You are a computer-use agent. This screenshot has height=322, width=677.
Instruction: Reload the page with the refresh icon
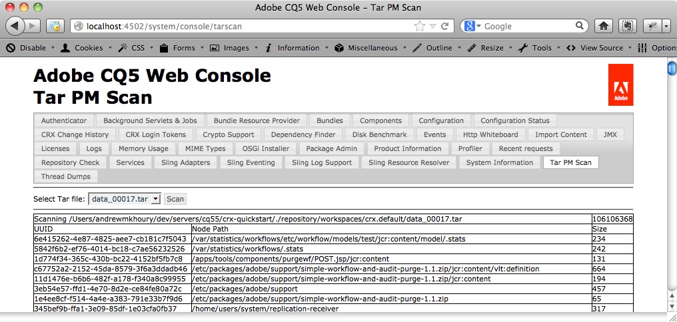point(444,26)
